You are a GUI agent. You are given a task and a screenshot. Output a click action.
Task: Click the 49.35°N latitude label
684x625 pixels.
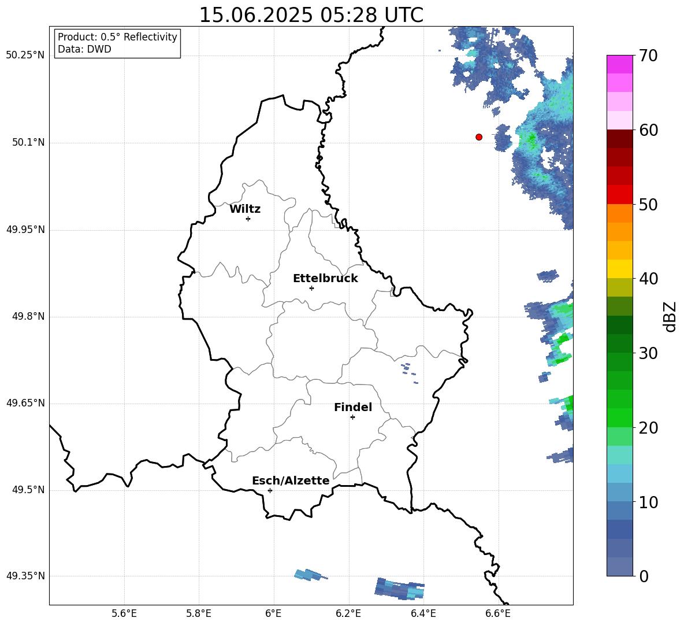pyautogui.click(x=25, y=576)
